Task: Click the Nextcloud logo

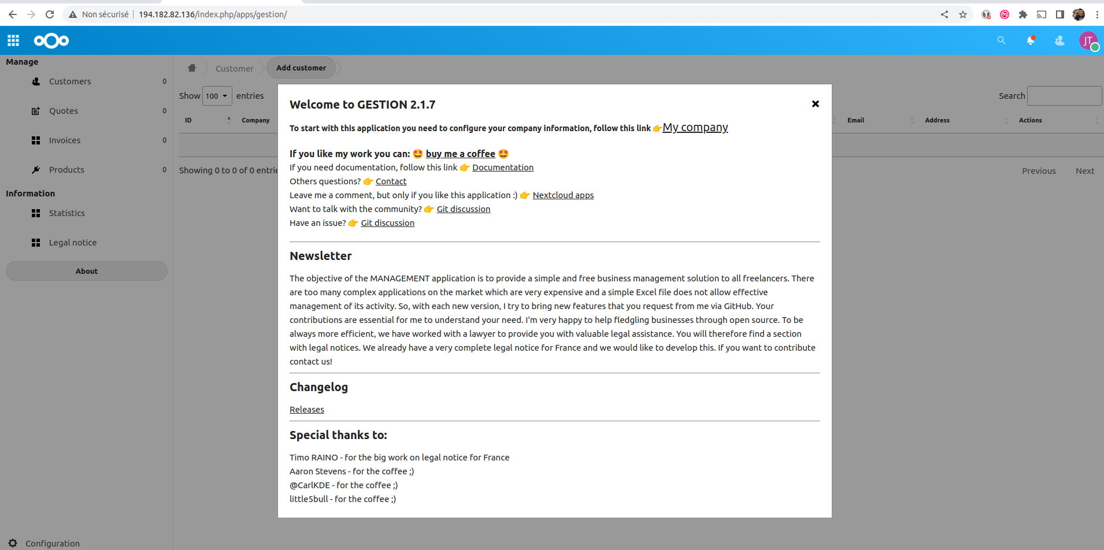Action: click(51, 40)
